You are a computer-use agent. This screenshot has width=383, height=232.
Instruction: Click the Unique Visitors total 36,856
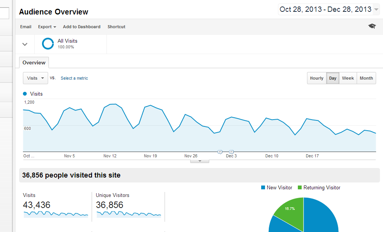point(110,205)
